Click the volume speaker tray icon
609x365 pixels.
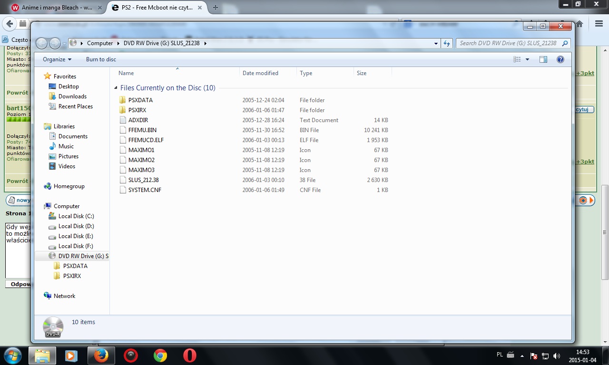point(557,356)
